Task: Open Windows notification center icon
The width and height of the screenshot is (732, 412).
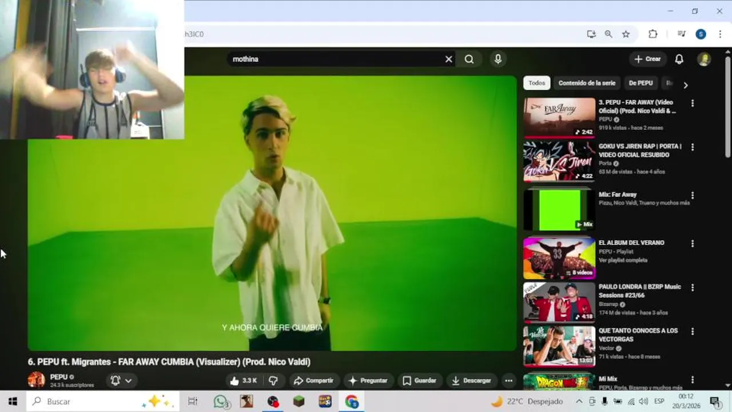Action: (715, 402)
